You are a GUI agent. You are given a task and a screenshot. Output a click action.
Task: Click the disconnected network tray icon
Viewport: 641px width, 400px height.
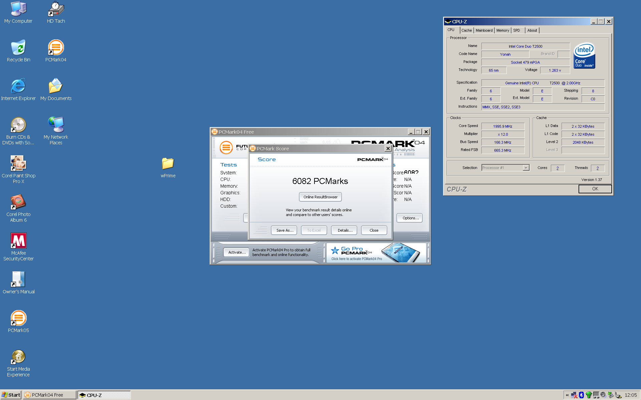pyautogui.click(x=574, y=395)
